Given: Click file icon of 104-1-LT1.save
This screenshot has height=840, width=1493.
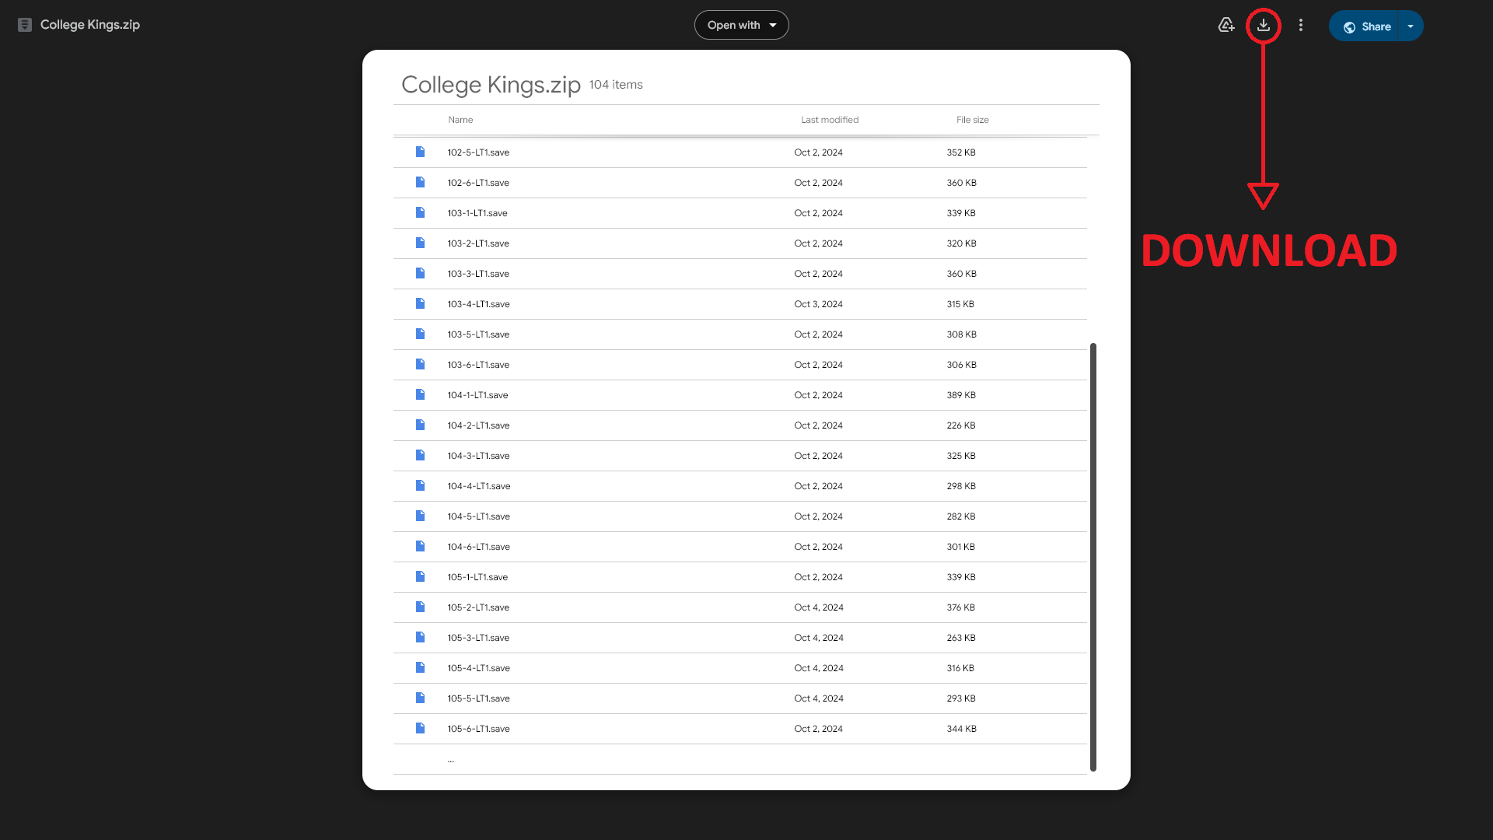Looking at the screenshot, I should point(420,394).
